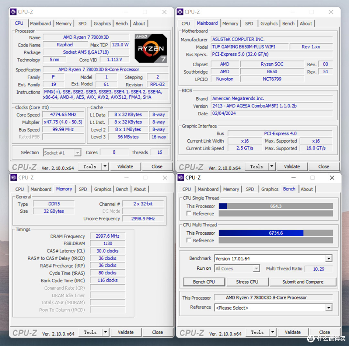
Task: Click the Threads value 16
Action: tap(160, 152)
